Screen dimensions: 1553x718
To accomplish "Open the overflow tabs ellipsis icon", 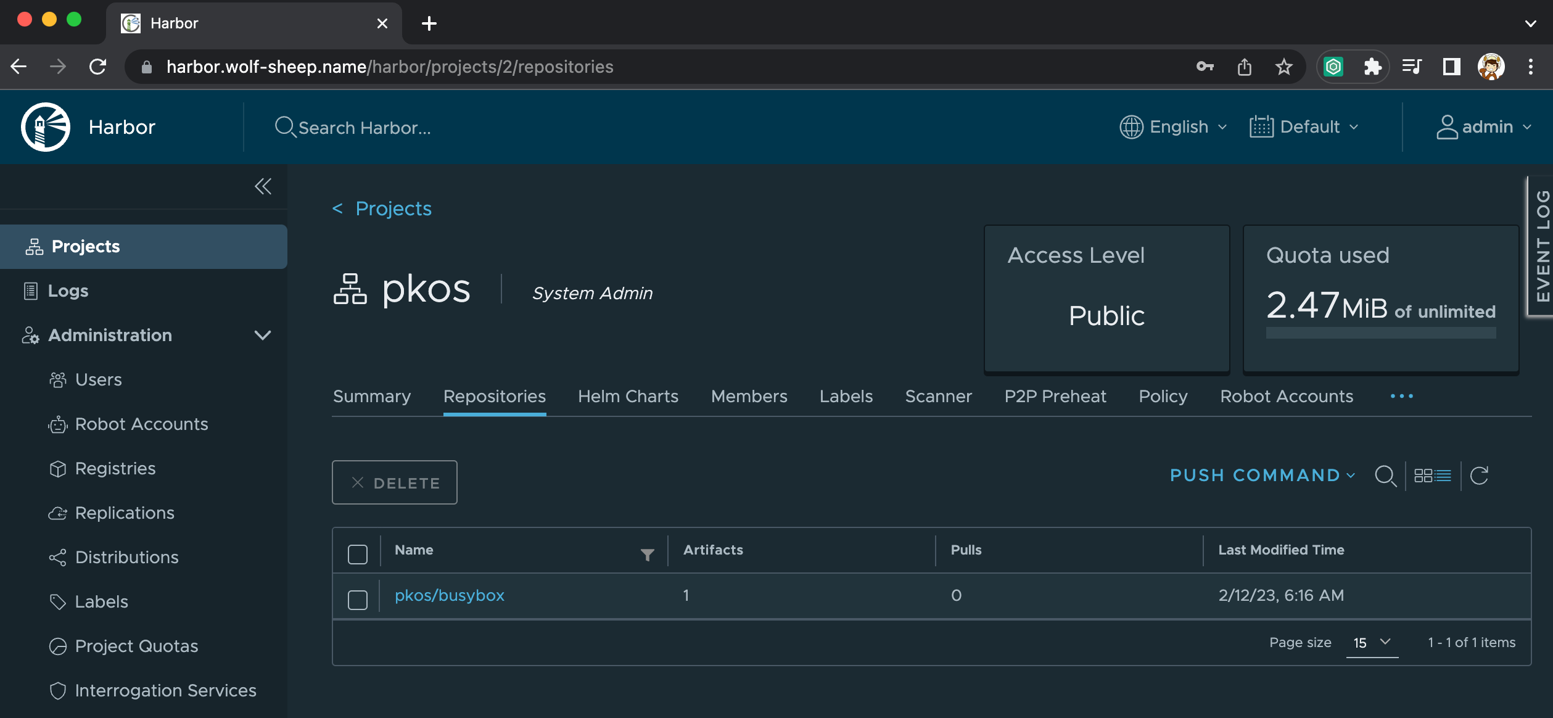I will (1401, 397).
